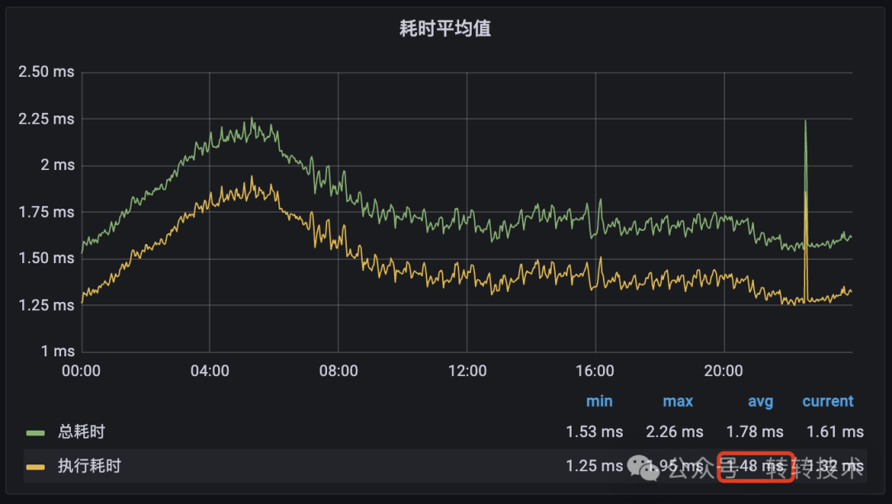Viewport: 892px width, 504px height.
Task: Click the WeChat logo icon in the watermark
Action: tap(643, 467)
